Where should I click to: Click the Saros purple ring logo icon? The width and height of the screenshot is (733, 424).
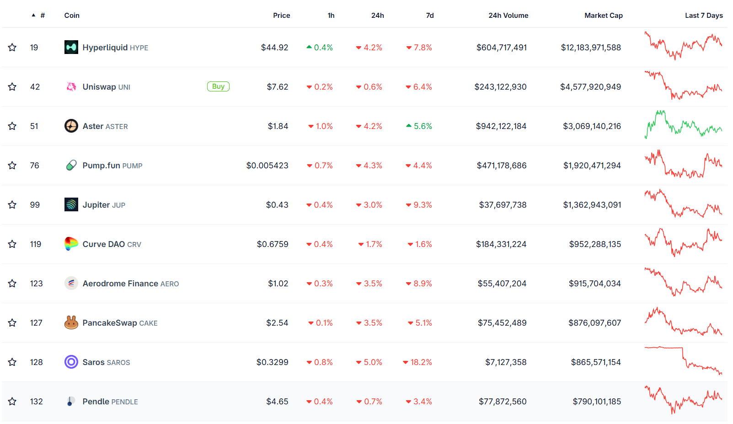[71, 362]
